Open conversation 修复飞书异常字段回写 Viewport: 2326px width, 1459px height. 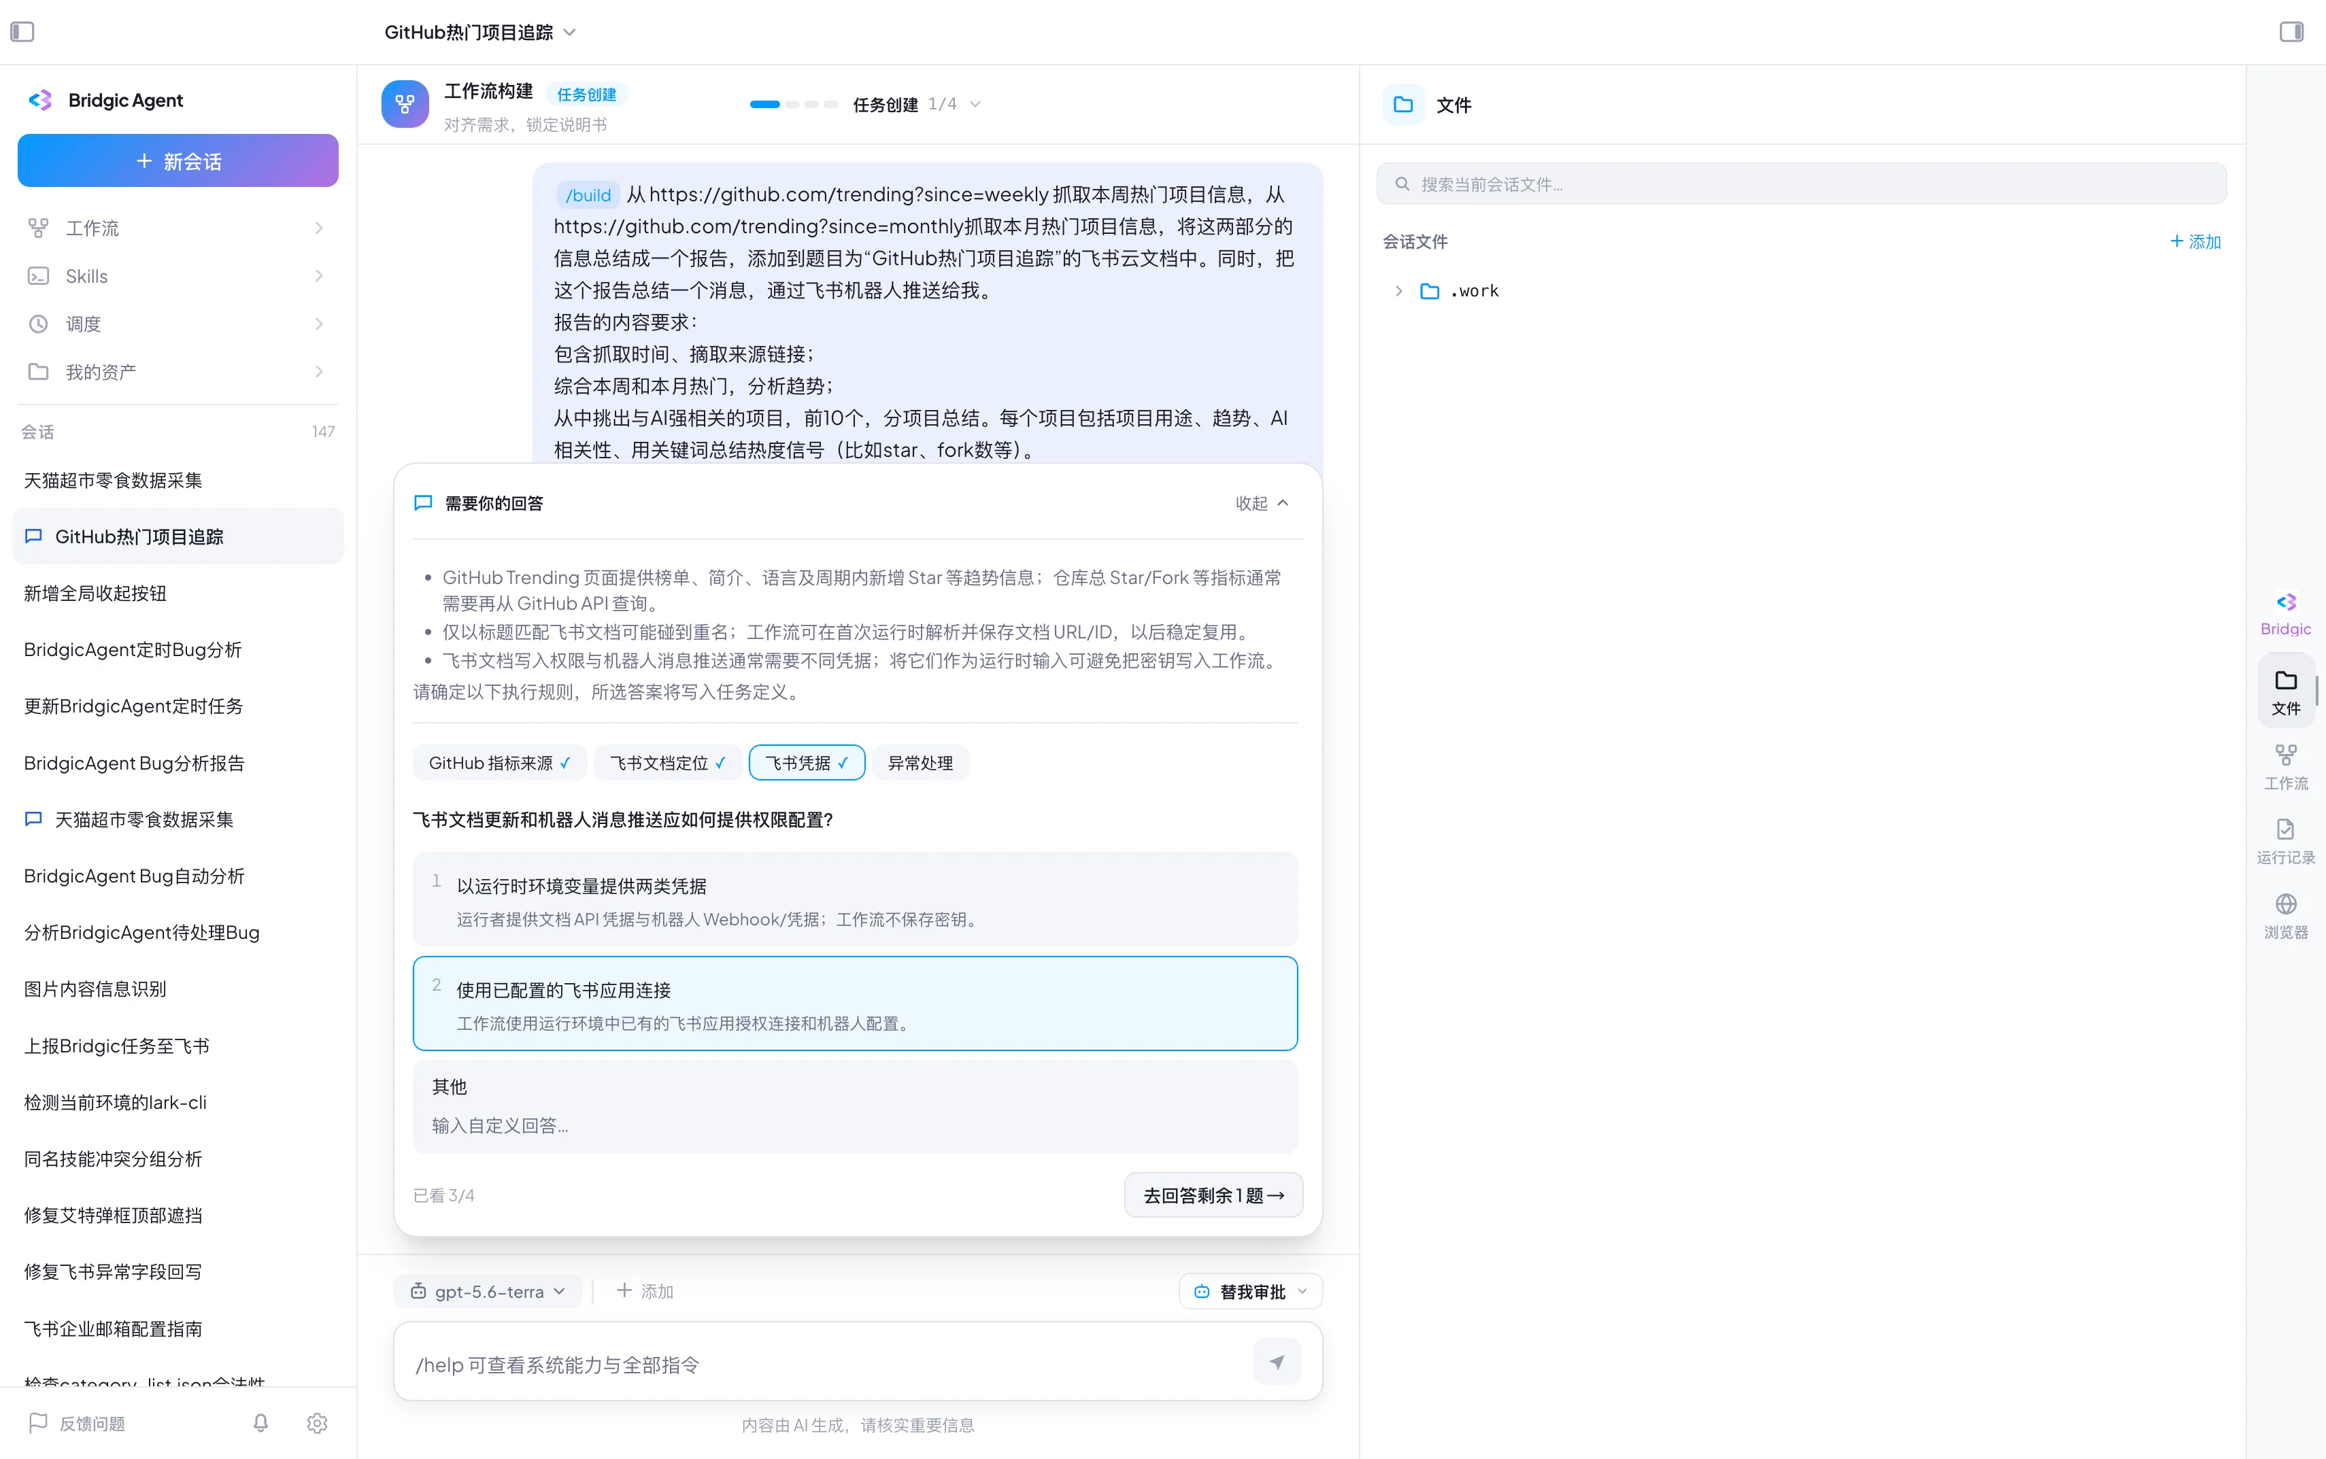[x=178, y=1271]
